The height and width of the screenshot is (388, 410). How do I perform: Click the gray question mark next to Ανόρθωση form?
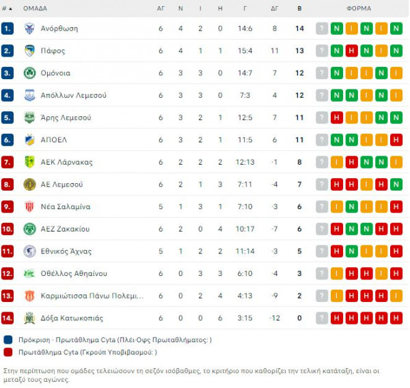pos(322,29)
